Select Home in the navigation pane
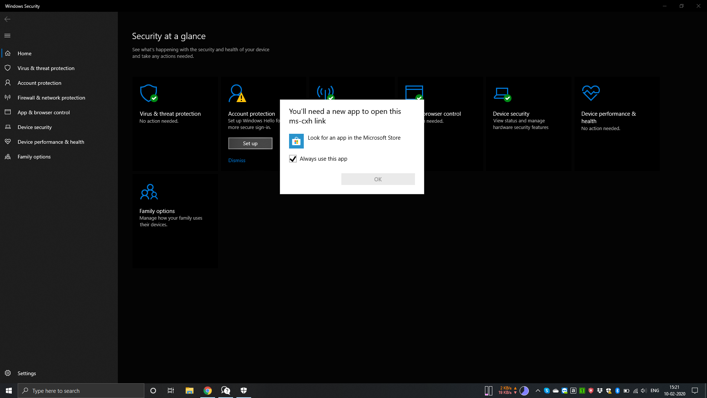Screen dimensions: 707x398 coord(24,53)
